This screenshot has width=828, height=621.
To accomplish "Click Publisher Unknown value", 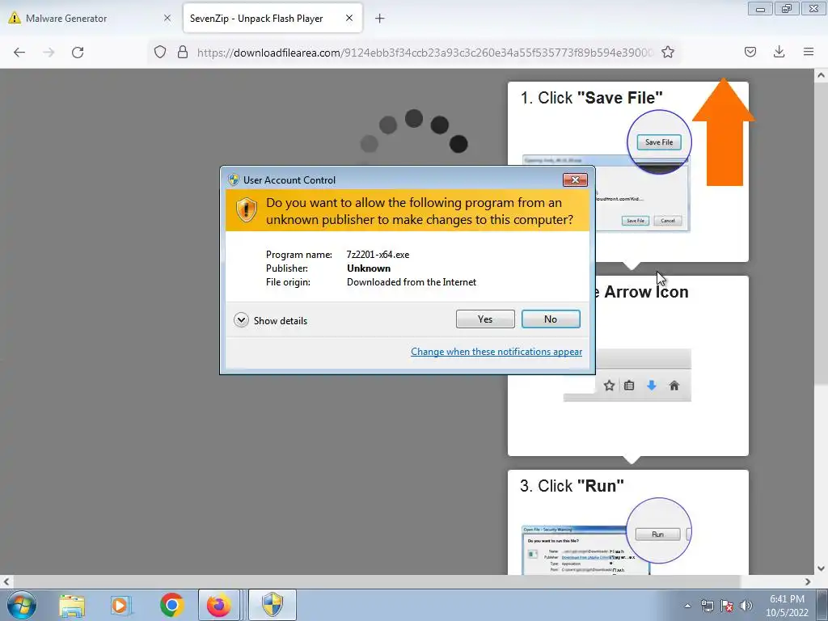I will (x=369, y=268).
